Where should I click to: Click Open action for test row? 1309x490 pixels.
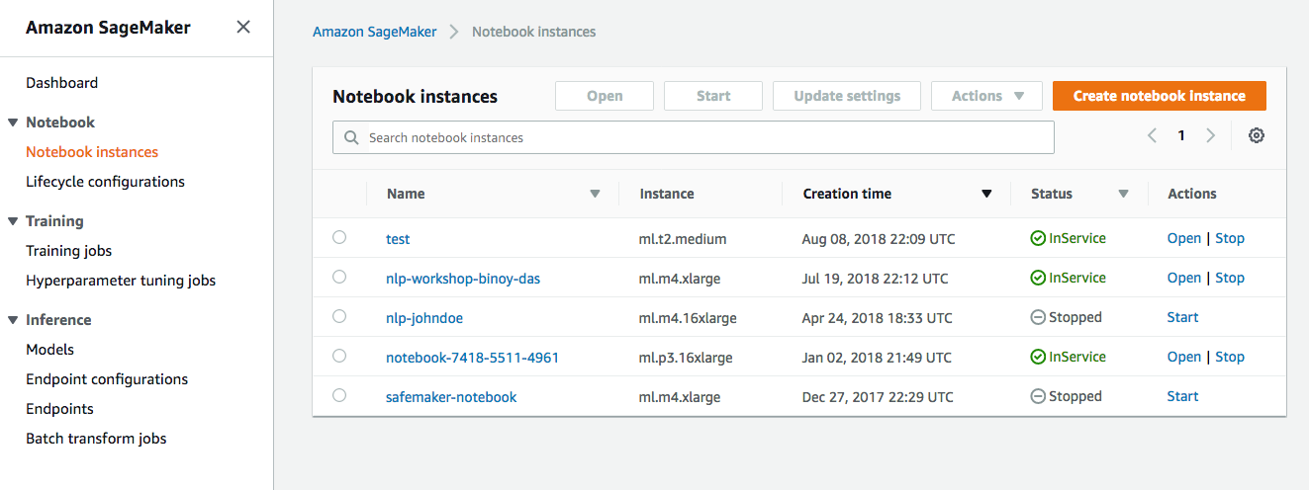(1184, 238)
